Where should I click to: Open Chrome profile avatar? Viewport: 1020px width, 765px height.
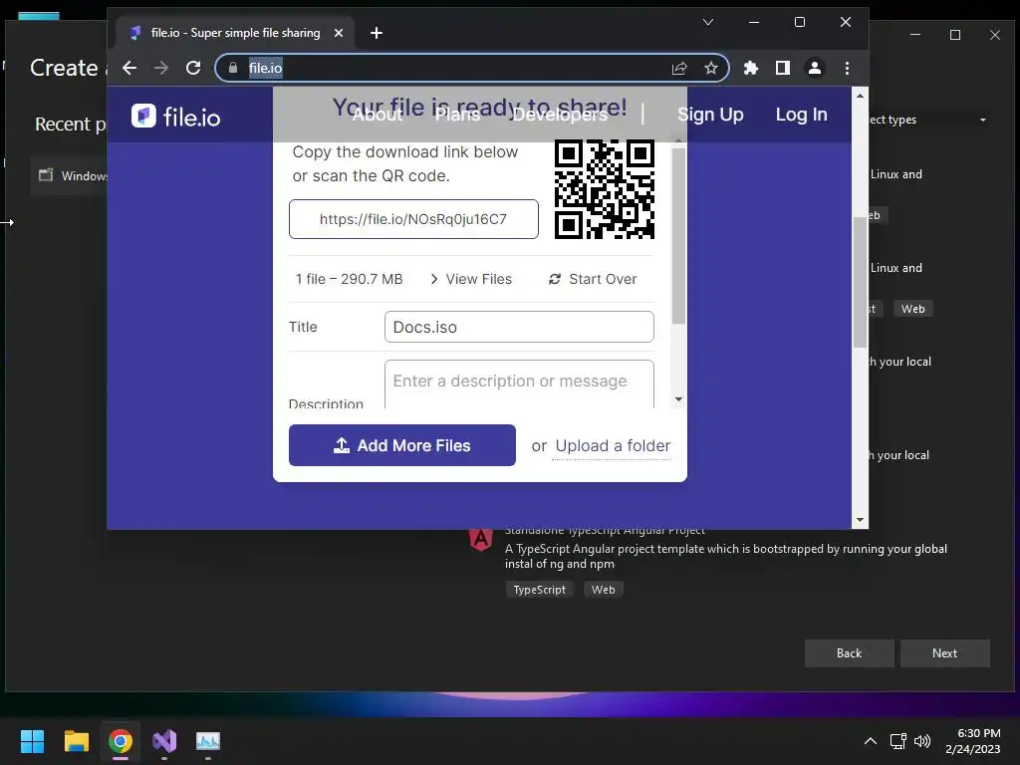[x=815, y=68]
